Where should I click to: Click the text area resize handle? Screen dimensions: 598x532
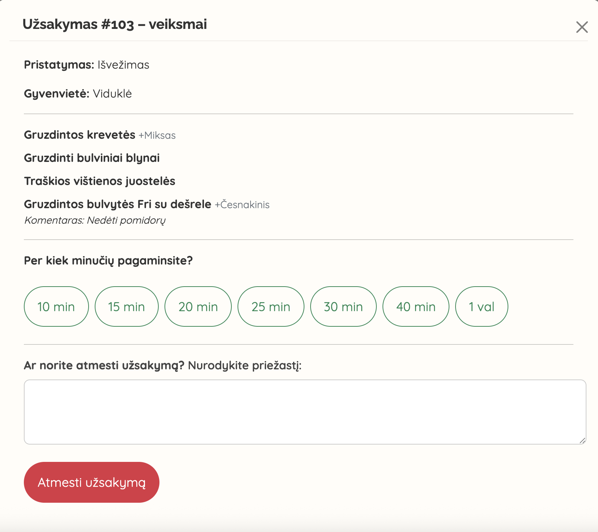pyautogui.click(x=582, y=440)
